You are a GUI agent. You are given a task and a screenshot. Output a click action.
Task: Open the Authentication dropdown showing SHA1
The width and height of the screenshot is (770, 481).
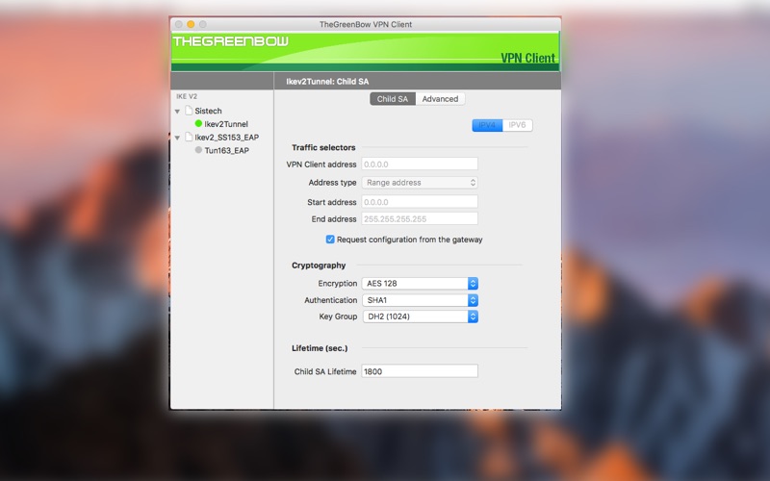tap(420, 300)
